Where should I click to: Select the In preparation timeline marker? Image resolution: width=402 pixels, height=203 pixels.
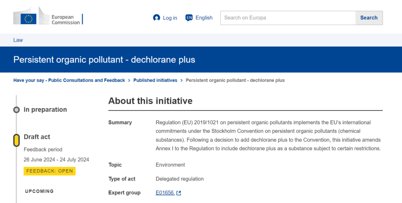pos(16,110)
